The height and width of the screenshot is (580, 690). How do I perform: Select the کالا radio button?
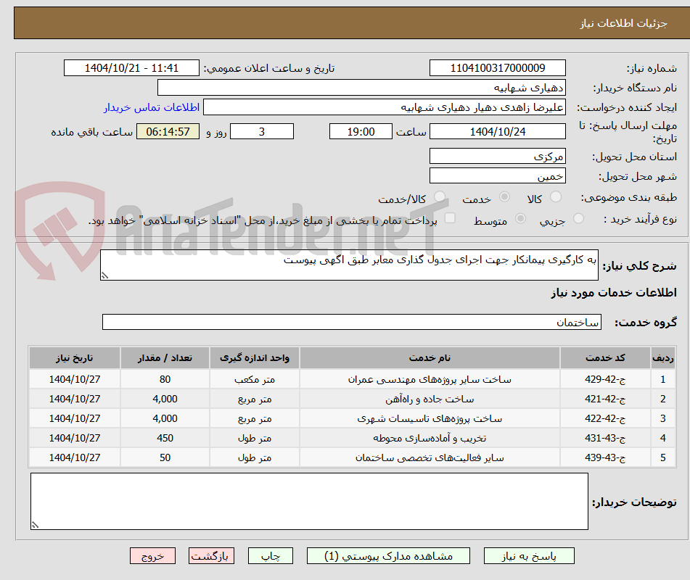[556, 196]
